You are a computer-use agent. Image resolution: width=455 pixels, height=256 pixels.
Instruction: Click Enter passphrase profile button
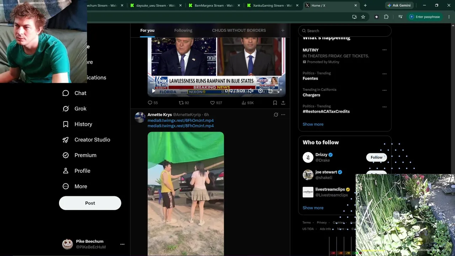[x=425, y=17]
